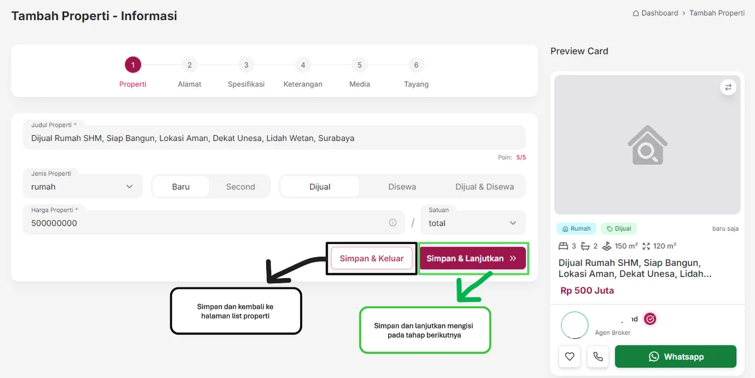The width and height of the screenshot is (755, 378).
Task: Go to step 5 Media
Action: tap(359, 72)
